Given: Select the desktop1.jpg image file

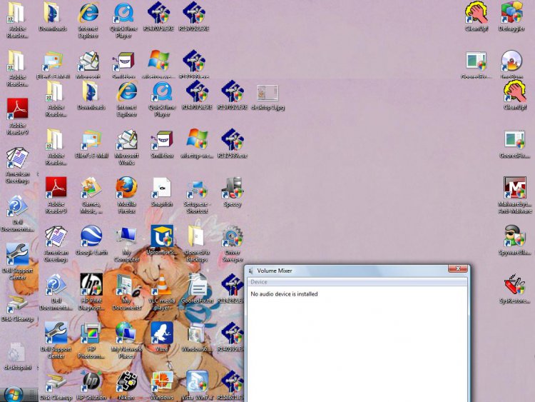Looking at the screenshot, I should [x=267, y=98].
